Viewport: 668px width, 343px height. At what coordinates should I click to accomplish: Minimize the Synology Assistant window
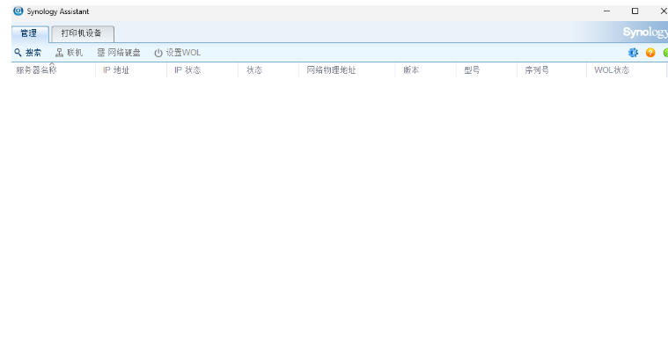pos(607,11)
